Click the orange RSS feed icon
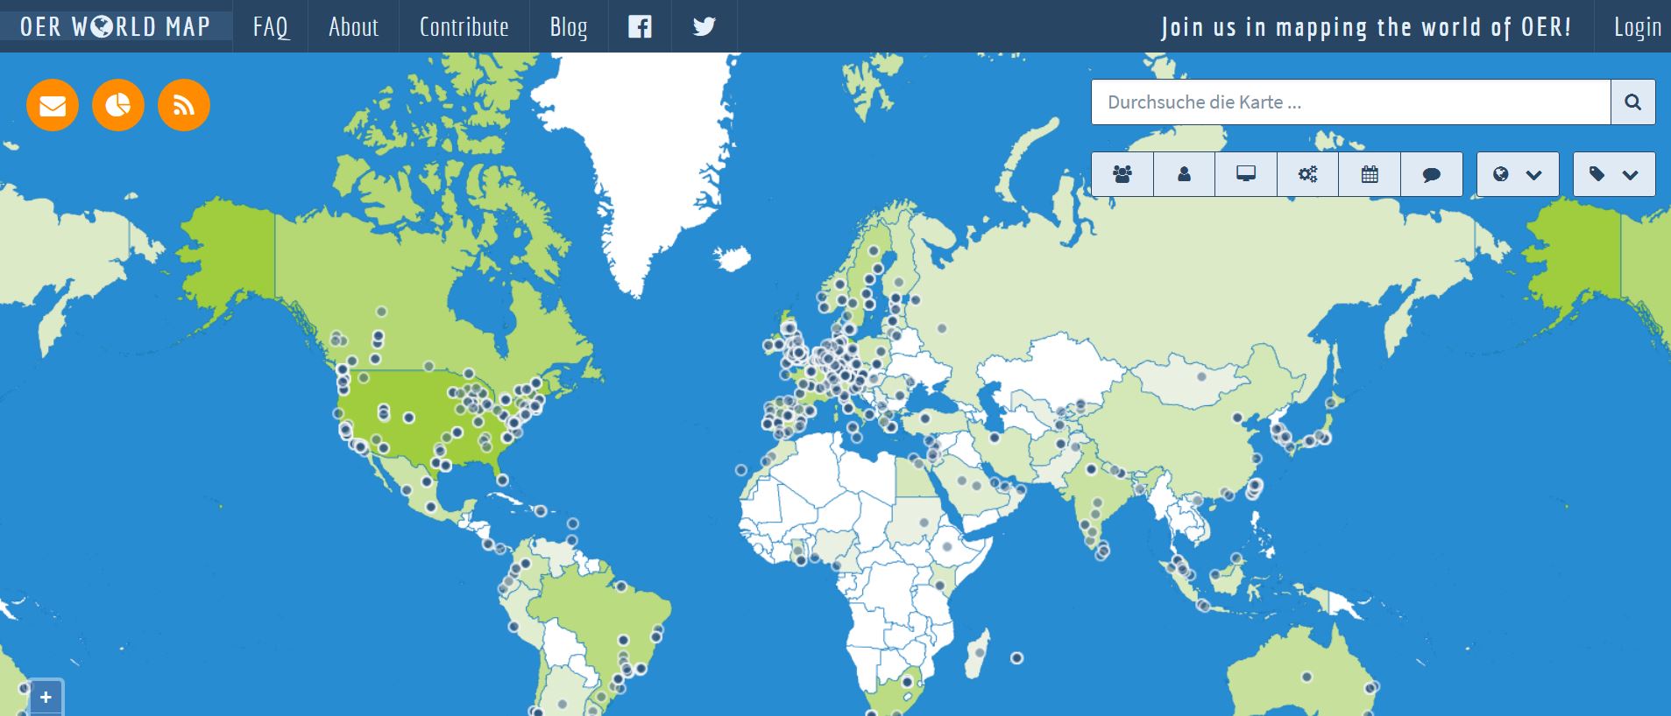The image size is (1671, 716). coord(184,105)
